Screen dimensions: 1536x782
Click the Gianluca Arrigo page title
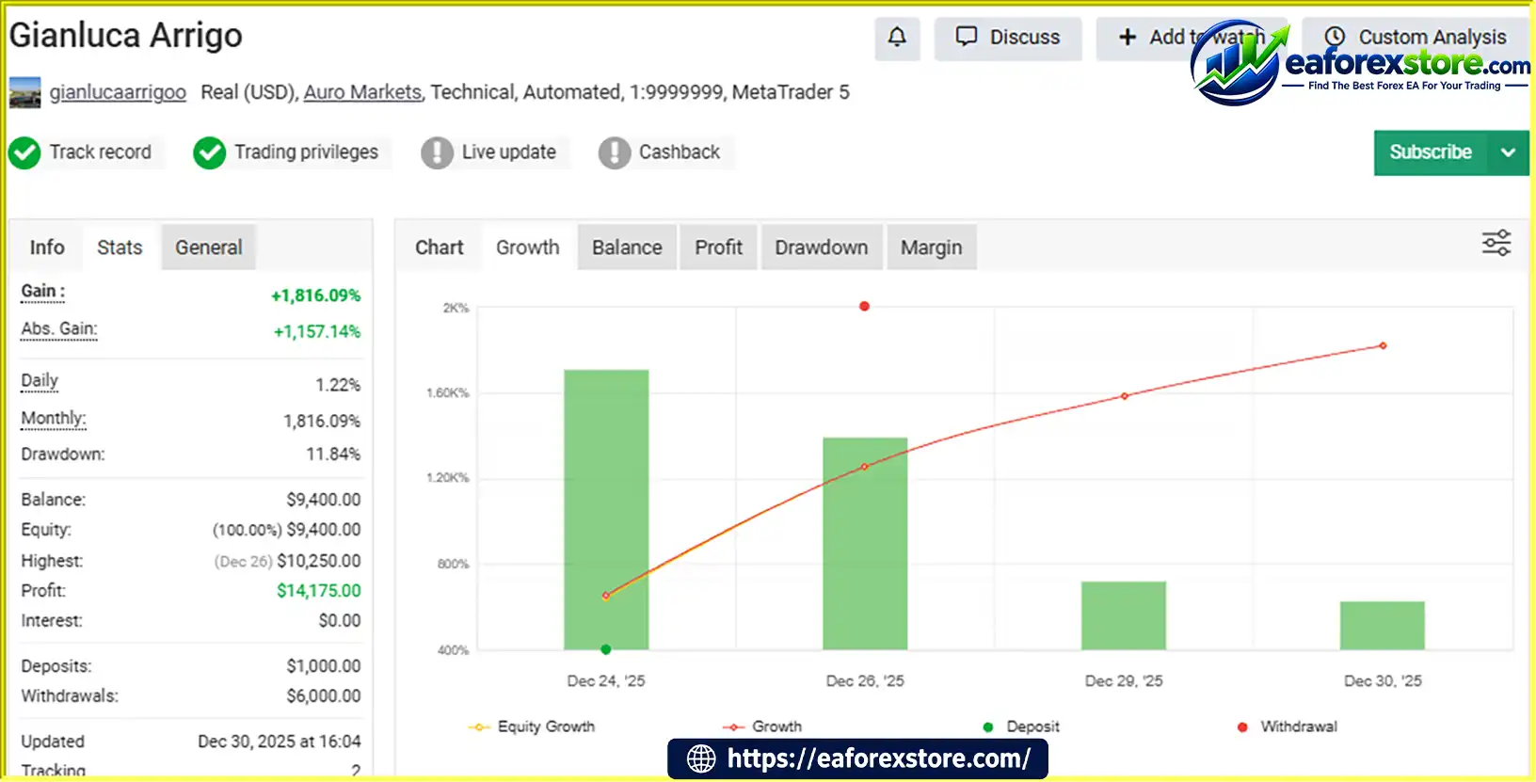click(x=126, y=36)
